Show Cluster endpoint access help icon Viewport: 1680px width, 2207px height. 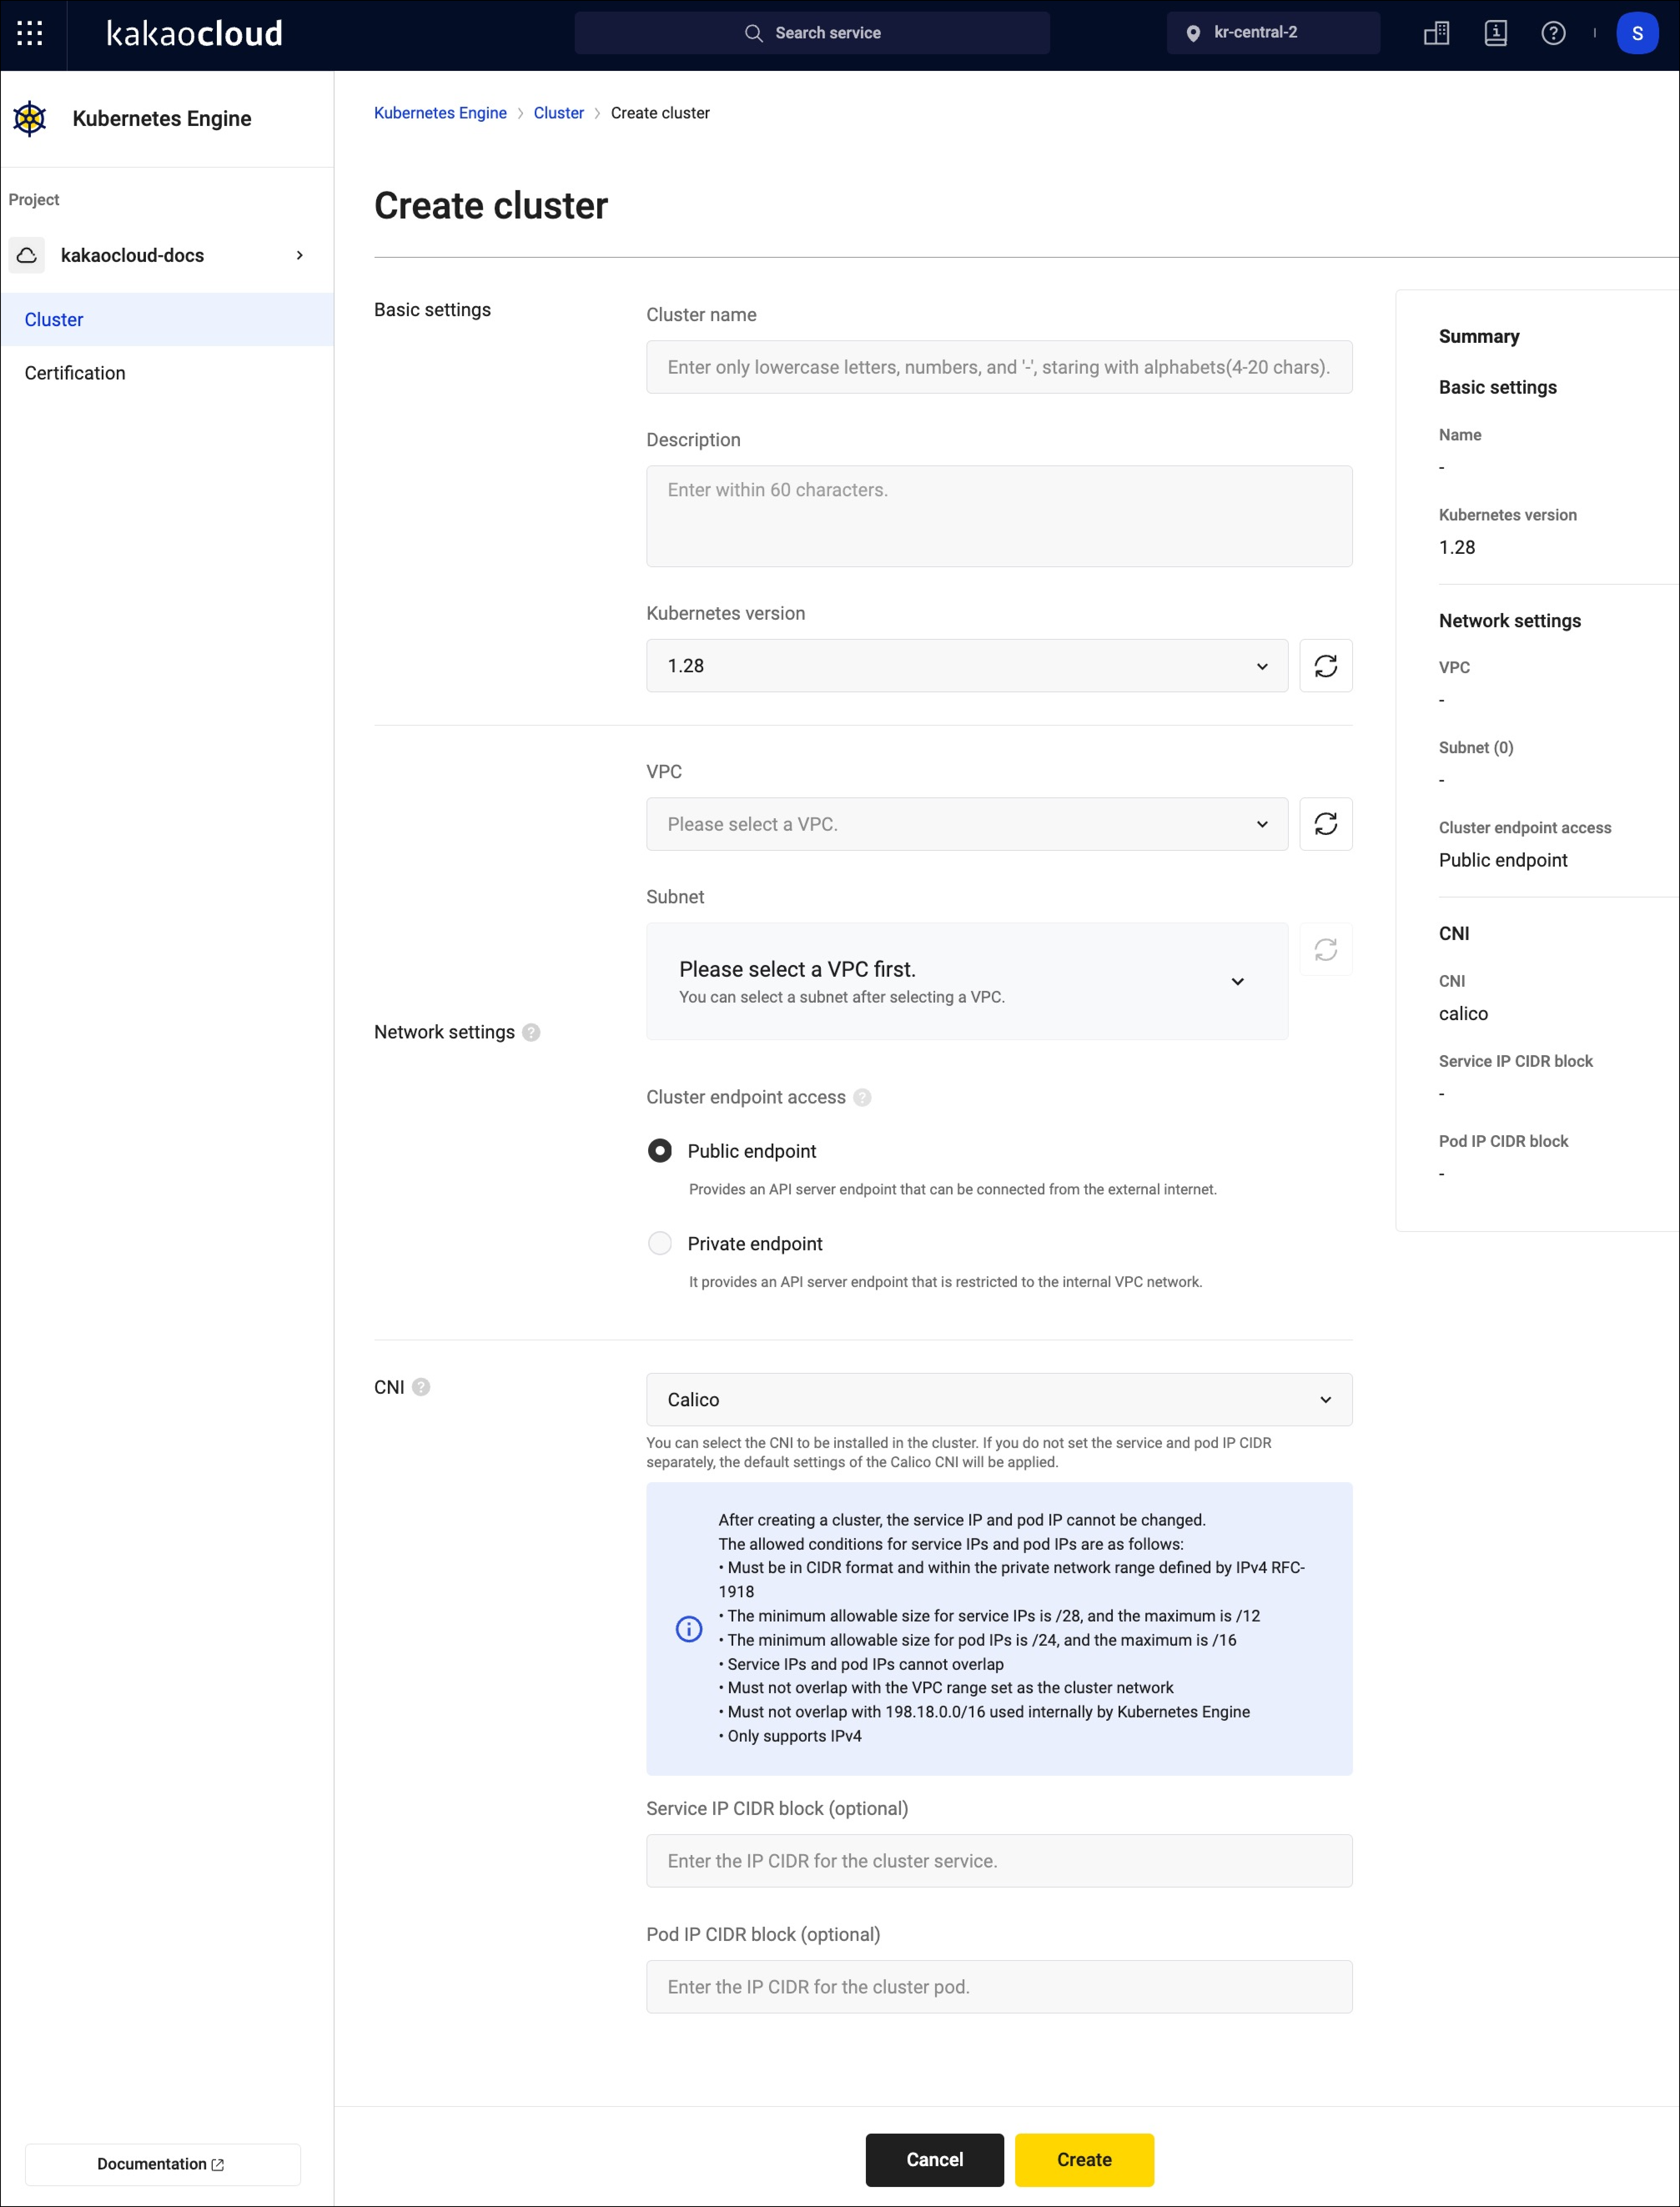(x=862, y=1097)
